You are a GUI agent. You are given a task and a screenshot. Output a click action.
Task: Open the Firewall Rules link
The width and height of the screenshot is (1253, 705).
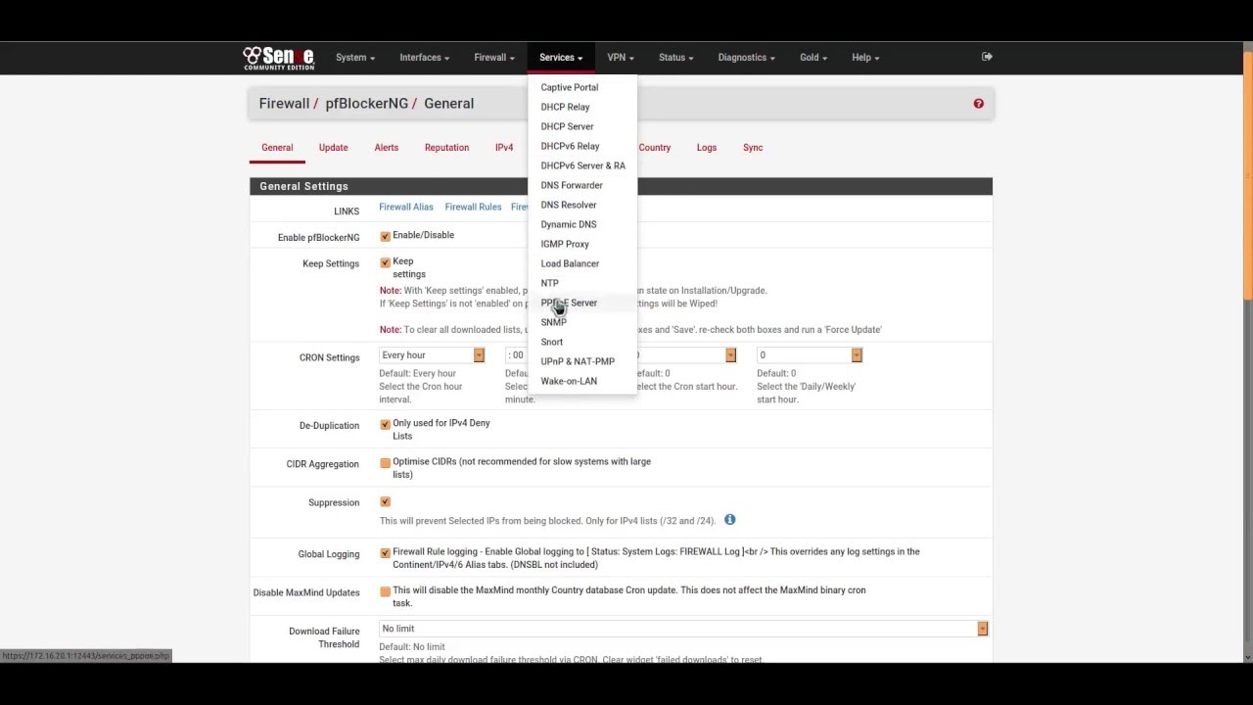(x=473, y=207)
